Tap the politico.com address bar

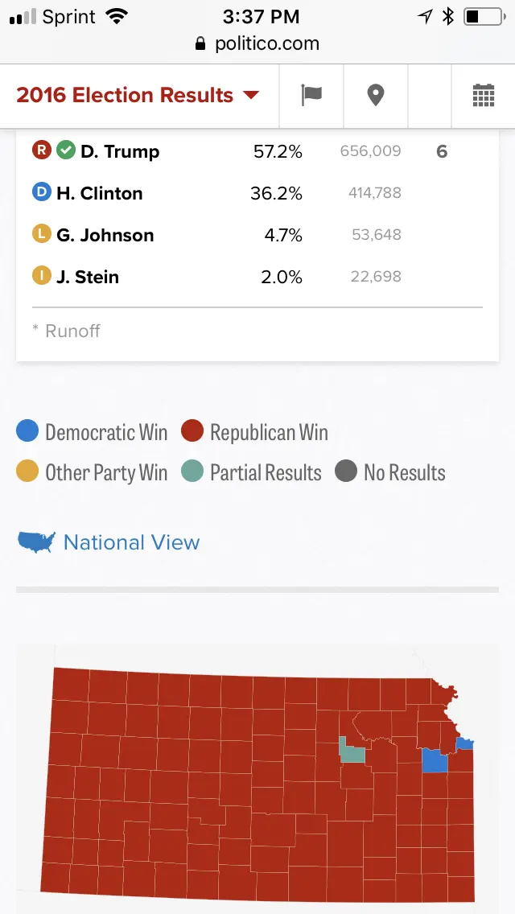pyautogui.click(x=257, y=43)
